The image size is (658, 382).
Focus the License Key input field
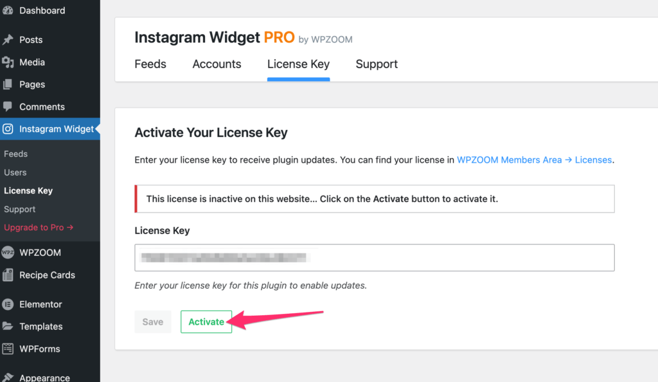pyautogui.click(x=375, y=257)
